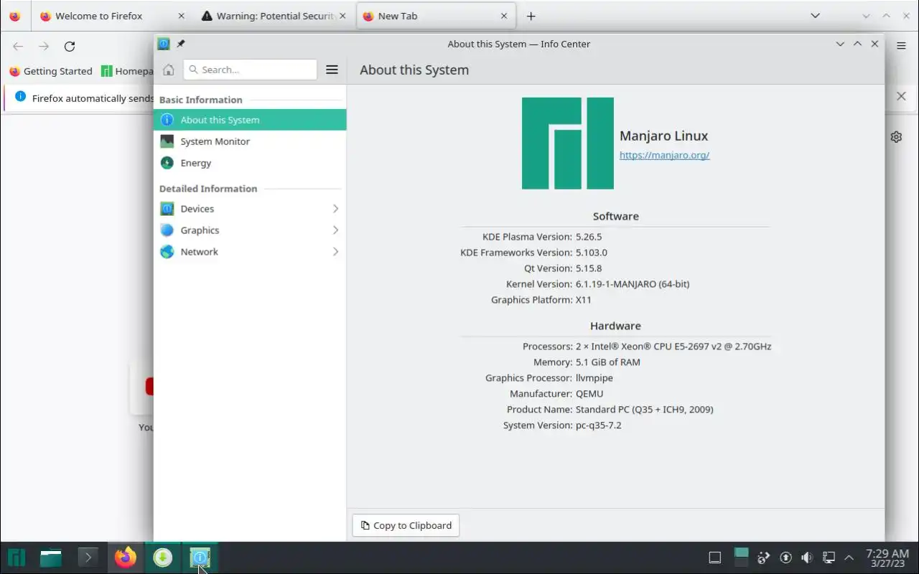The image size is (919, 574).
Task: Click kernel version 6.1.19-1-MANJARO text
Action: [633, 284]
